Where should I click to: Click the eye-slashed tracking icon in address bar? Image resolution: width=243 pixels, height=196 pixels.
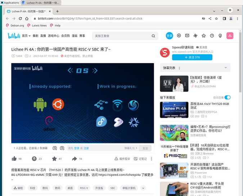(x=203, y=19)
